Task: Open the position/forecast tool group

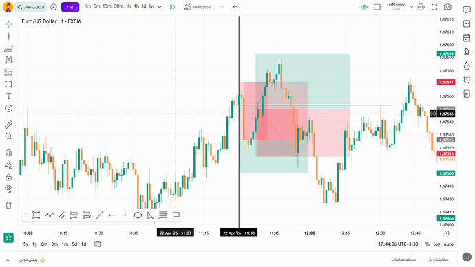Action: point(8,72)
